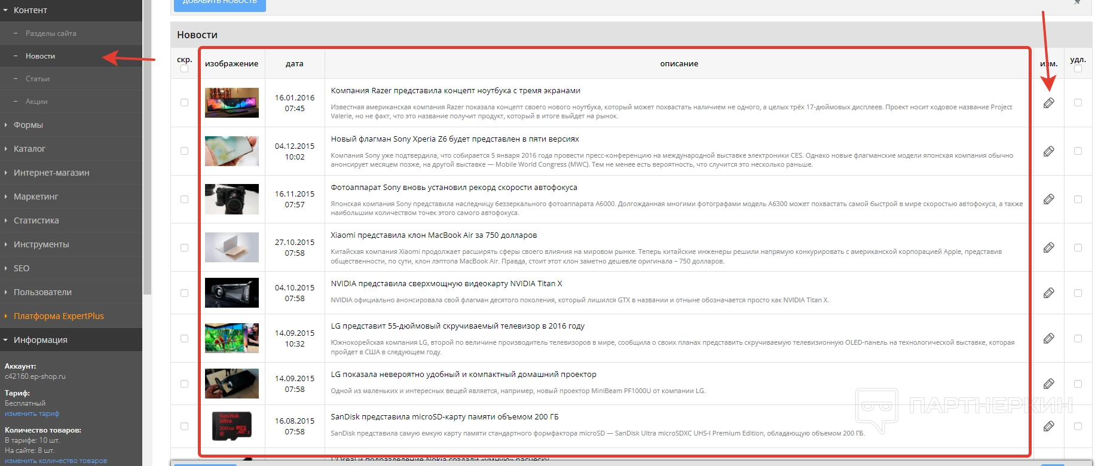
Task: Click the edit pencil for NVIDIA Titan X news
Action: (1048, 293)
